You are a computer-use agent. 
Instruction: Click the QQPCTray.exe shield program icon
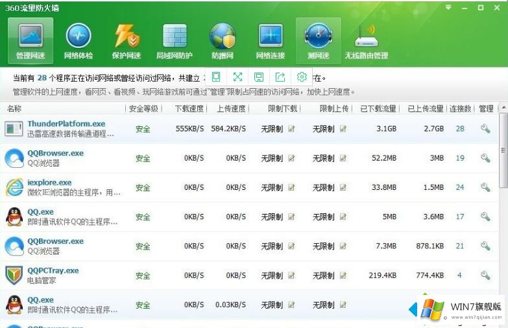[x=14, y=275]
